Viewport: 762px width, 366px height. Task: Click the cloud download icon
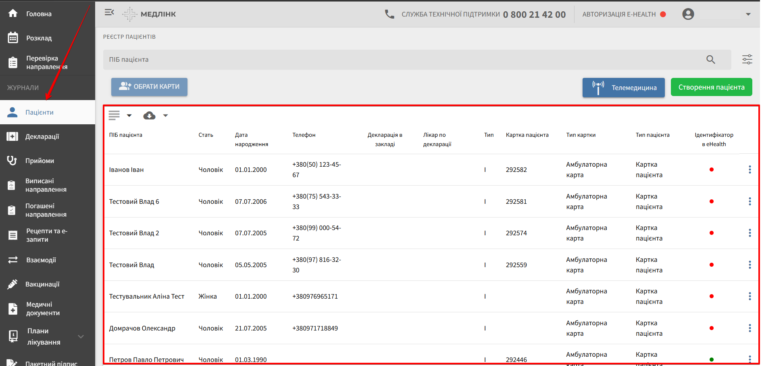pos(149,116)
